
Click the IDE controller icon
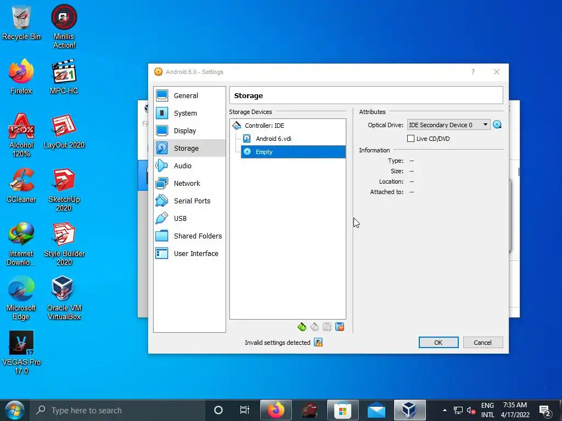coord(237,126)
